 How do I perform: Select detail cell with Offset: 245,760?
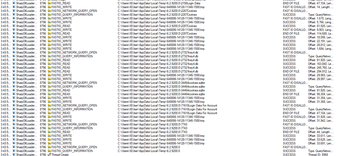click(321, 68)
